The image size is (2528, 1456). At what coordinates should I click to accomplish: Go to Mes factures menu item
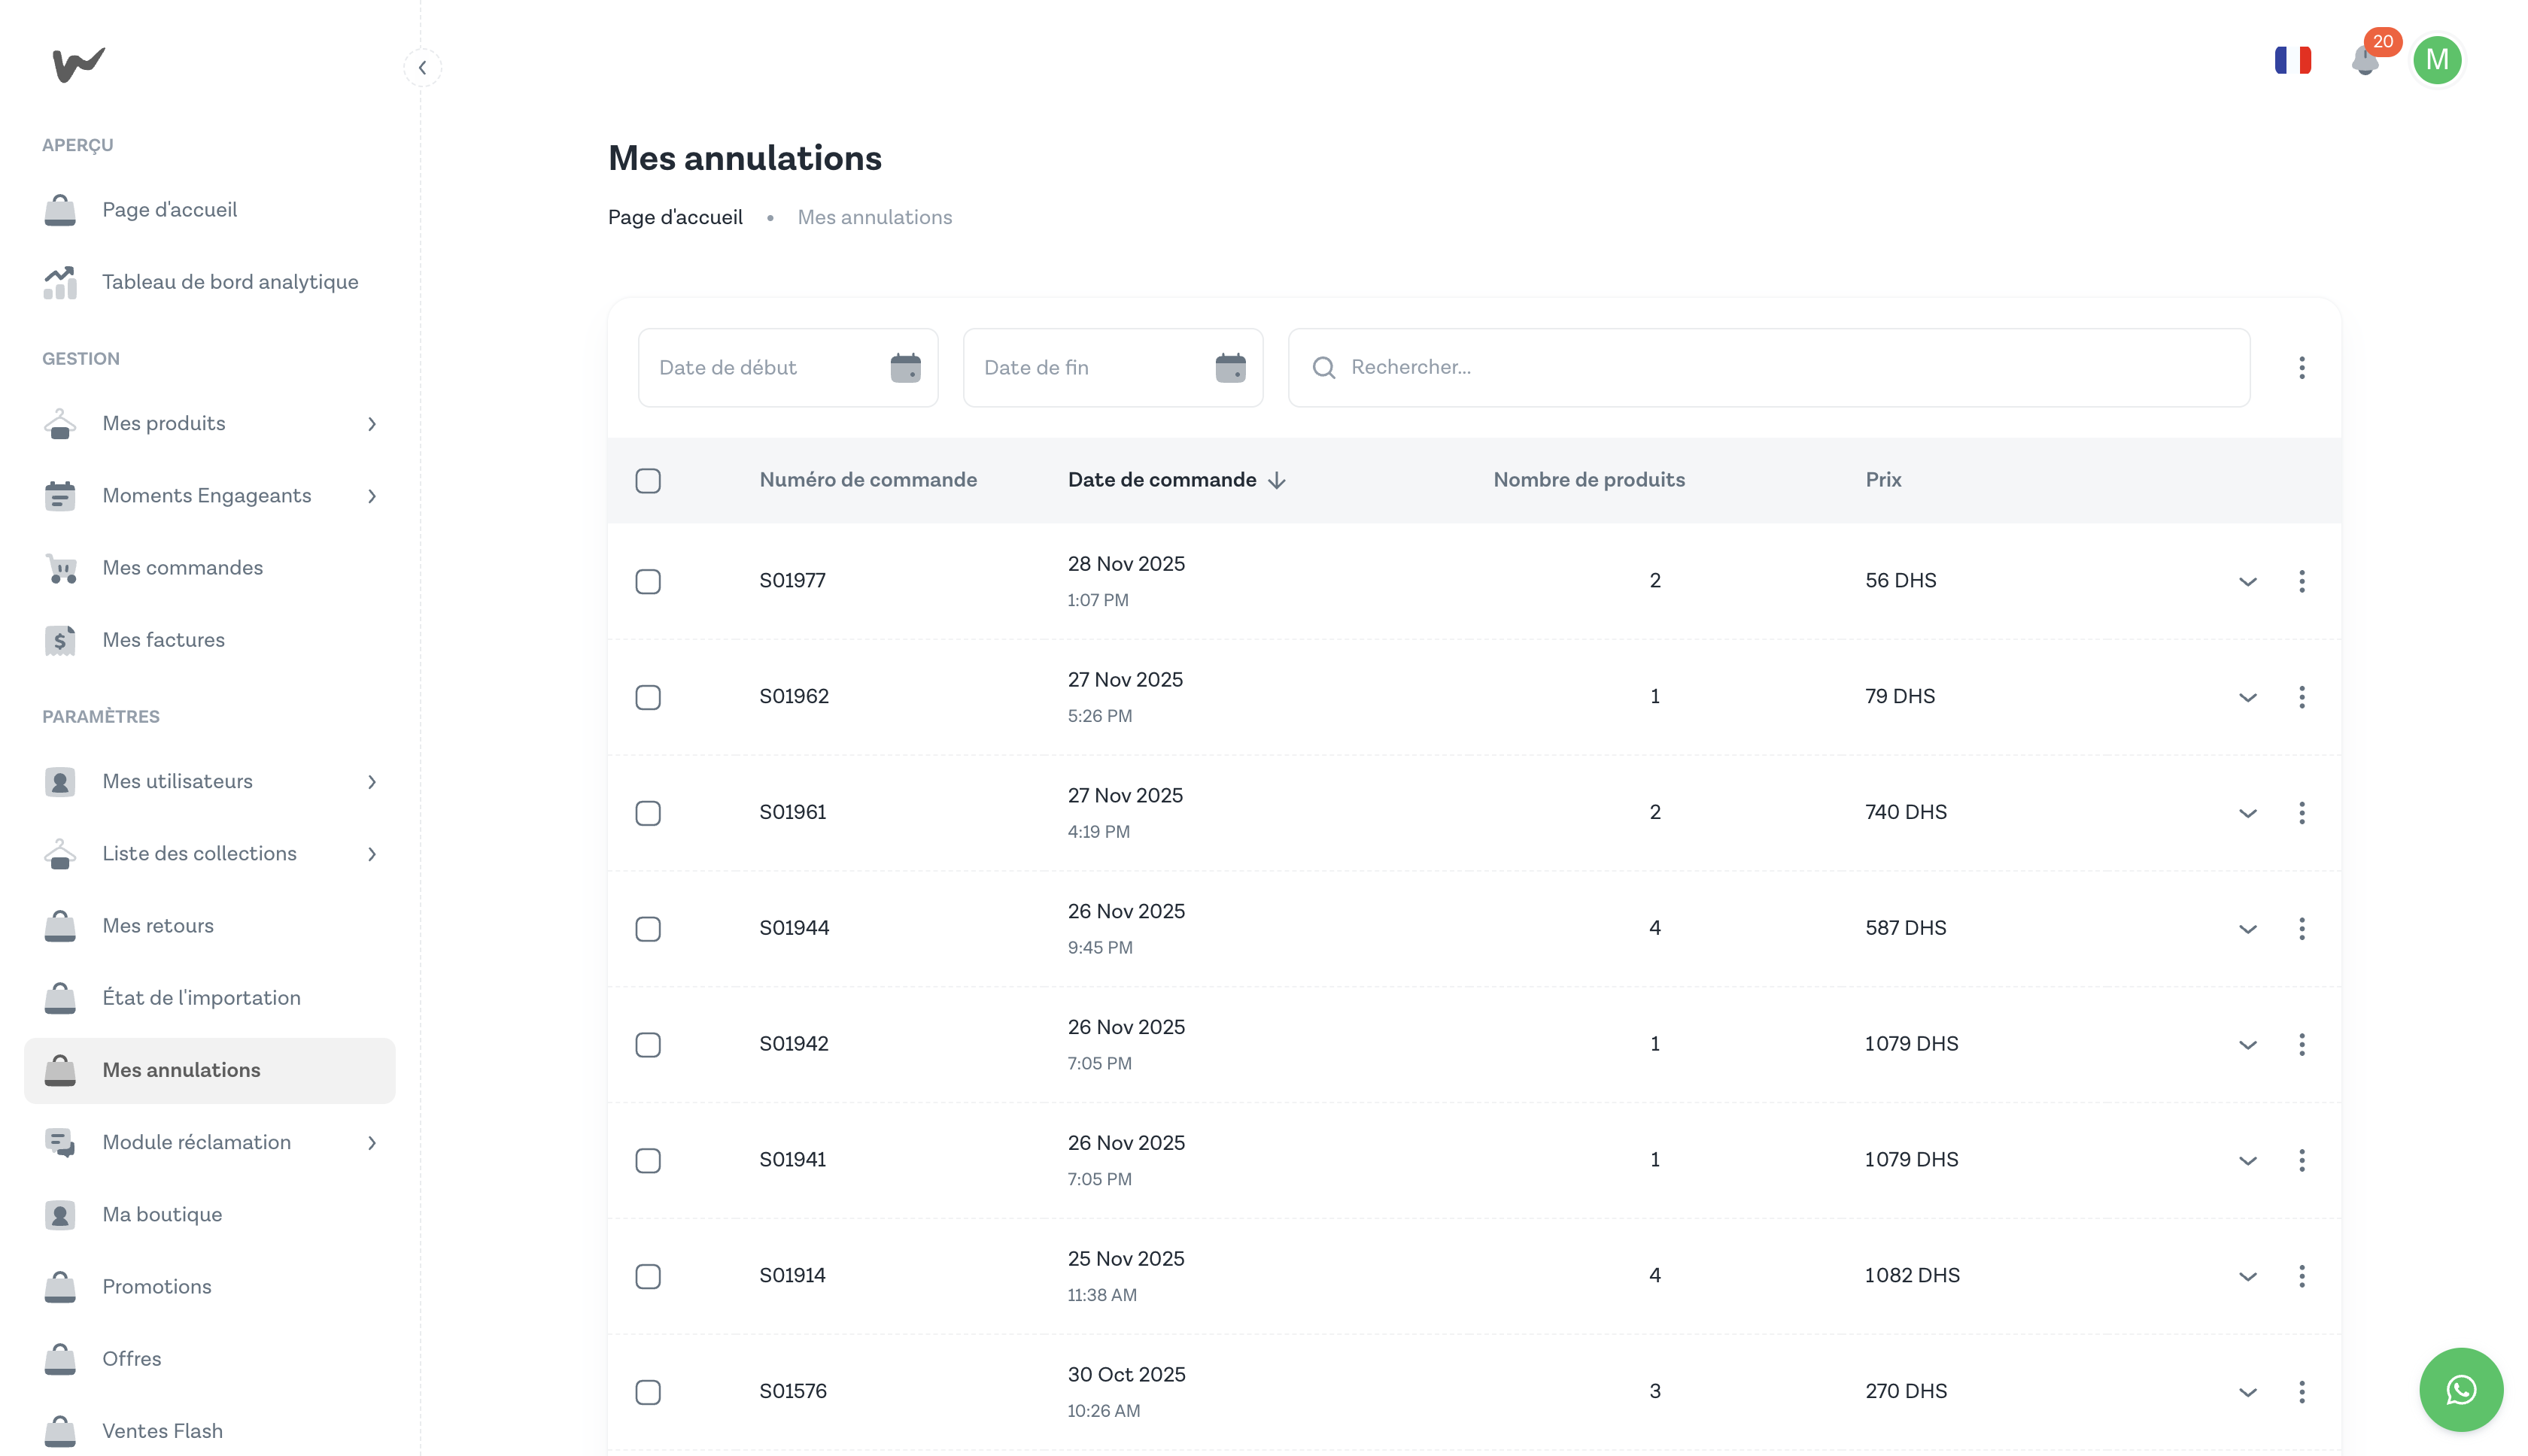(163, 640)
